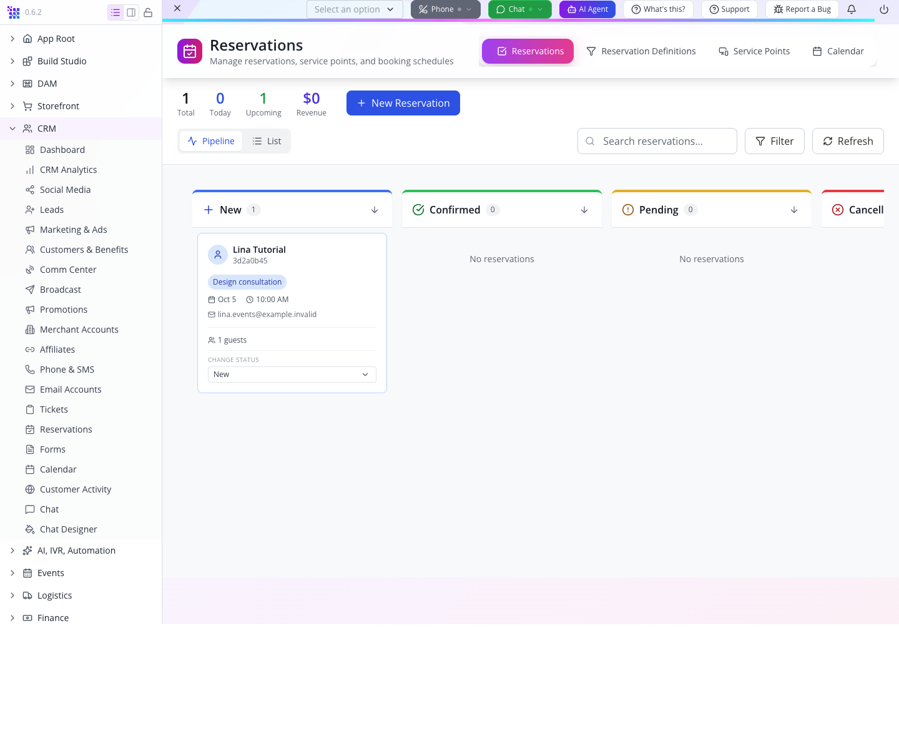Click the Filter button
Viewport: 899px width, 749px height.
click(x=775, y=141)
